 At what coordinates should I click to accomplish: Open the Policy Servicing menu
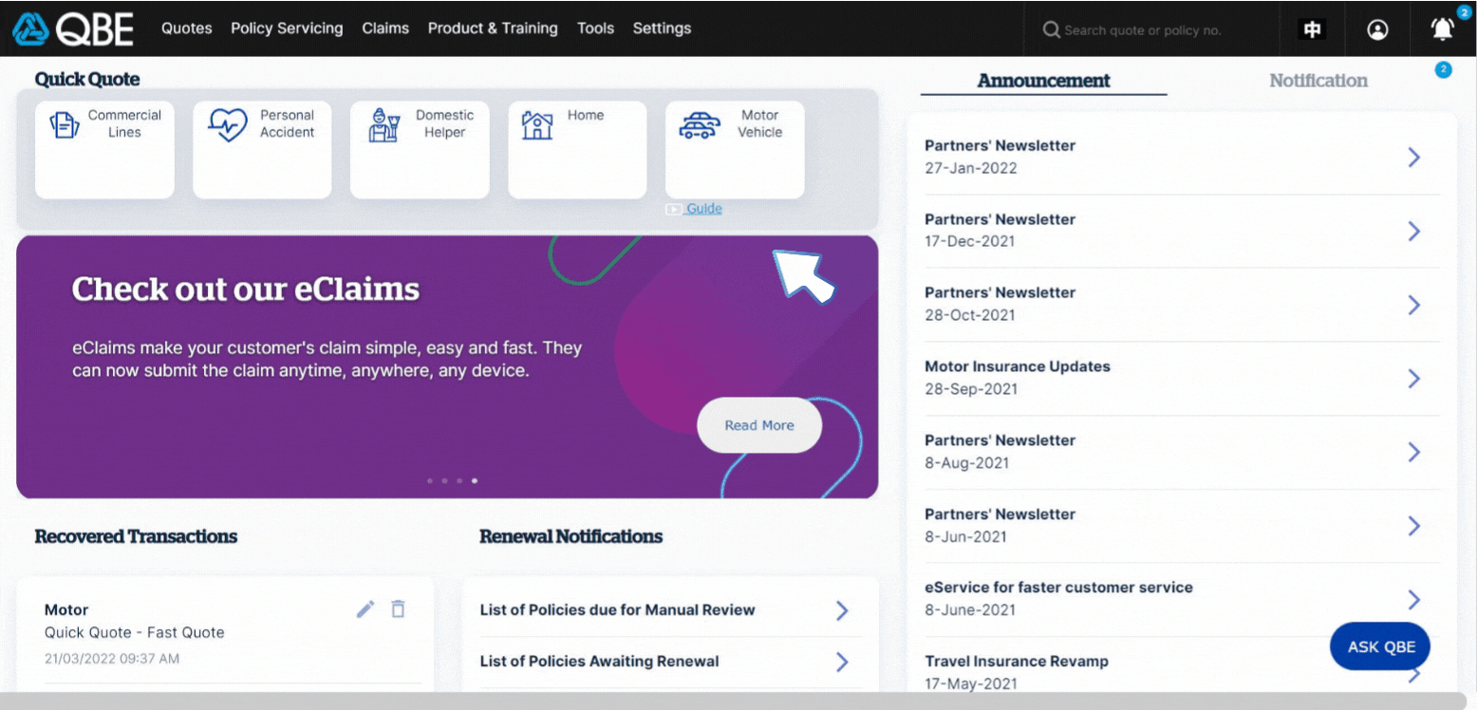point(287,28)
